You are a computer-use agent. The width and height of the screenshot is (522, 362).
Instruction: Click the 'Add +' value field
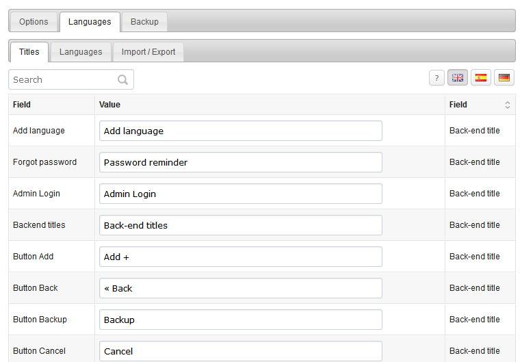(x=241, y=257)
